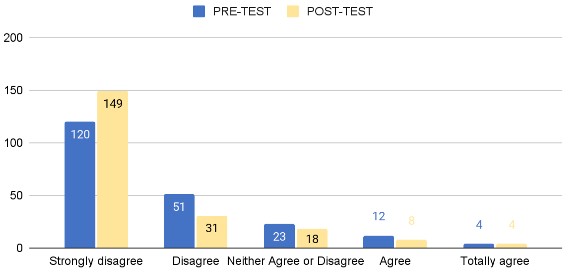Click the yellow POST-TEST legend swatch
Image resolution: width=570 pixels, height=272 pixels.
pos(293,12)
